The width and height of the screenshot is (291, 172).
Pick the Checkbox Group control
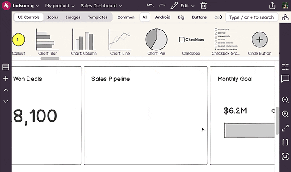[226, 42]
